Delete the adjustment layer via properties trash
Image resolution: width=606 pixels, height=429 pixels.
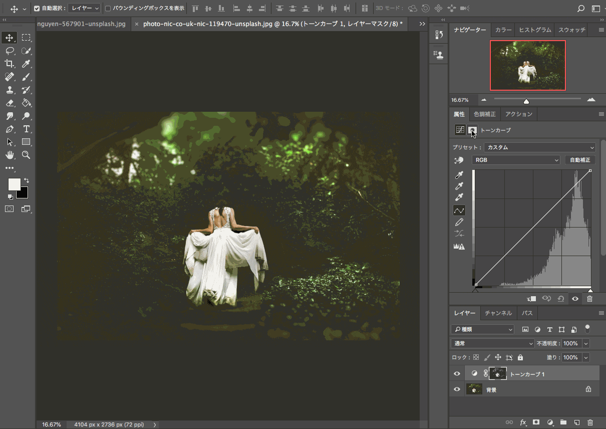pos(589,299)
